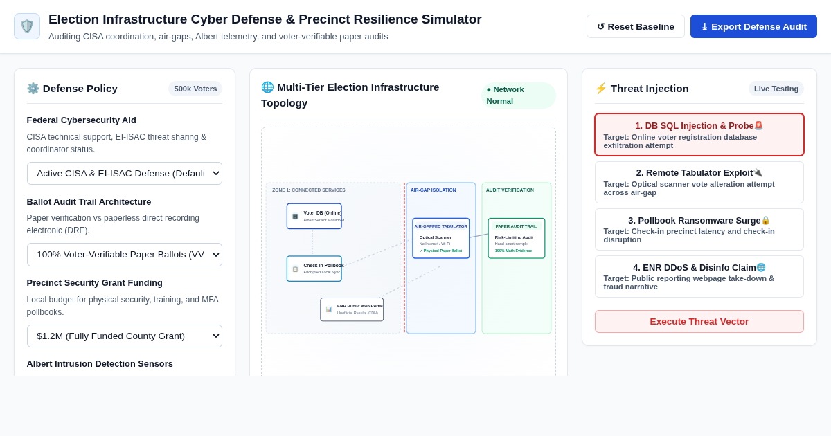Select the ENR DDoS & Disinfo Claim threat
This screenshot has width=831, height=436.
(699, 277)
